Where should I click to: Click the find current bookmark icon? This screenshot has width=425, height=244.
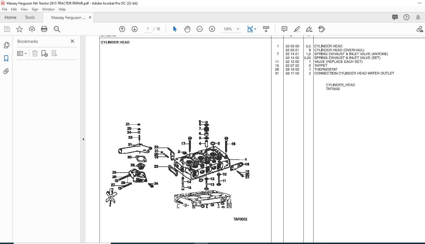[x=54, y=54]
